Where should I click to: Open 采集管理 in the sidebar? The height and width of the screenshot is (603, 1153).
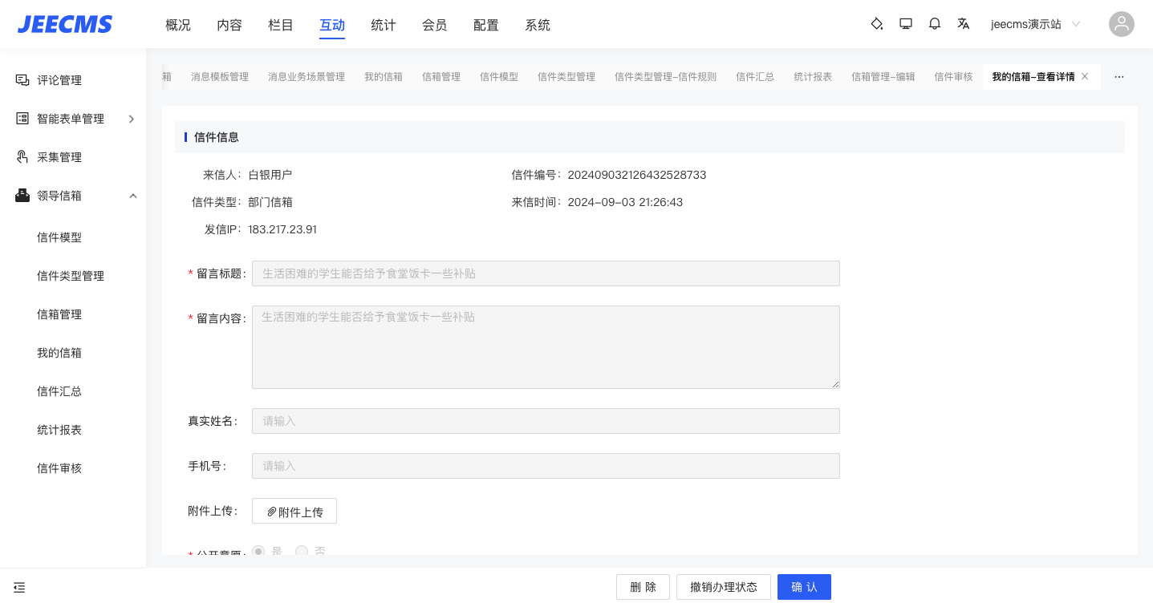[x=59, y=157]
